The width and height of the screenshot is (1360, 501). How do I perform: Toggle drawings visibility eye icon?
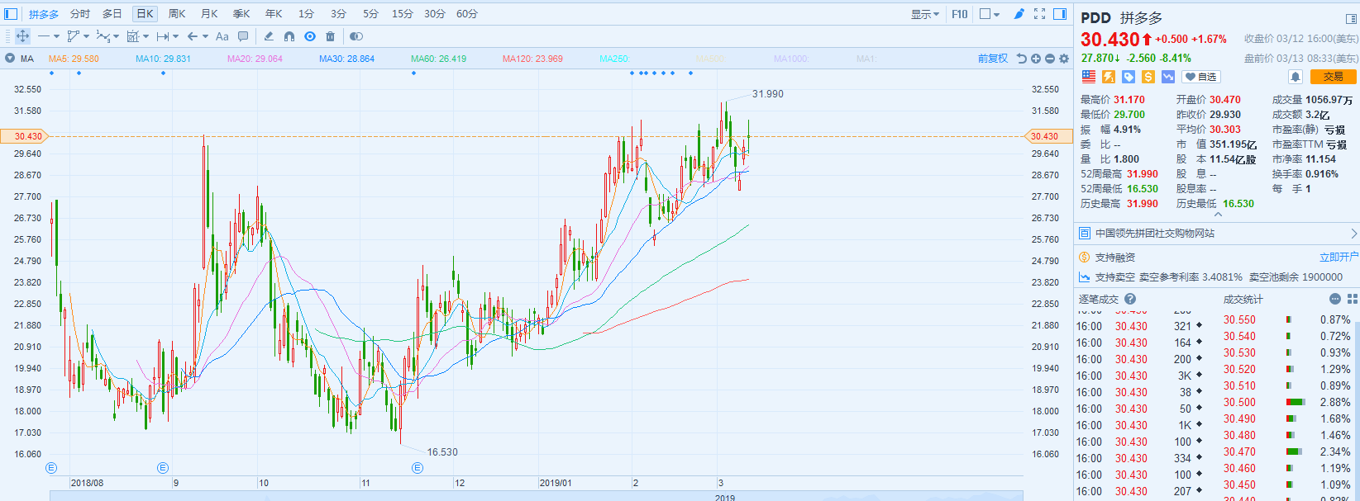pyautogui.click(x=310, y=36)
